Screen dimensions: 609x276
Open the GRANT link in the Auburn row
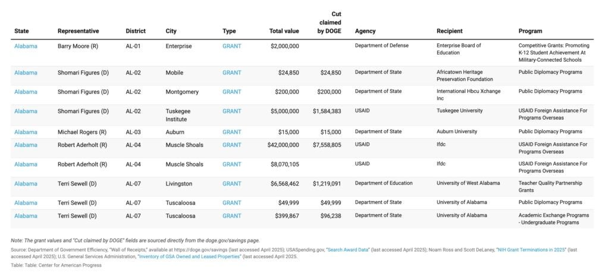pyautogui.click(x=232, y=131)
